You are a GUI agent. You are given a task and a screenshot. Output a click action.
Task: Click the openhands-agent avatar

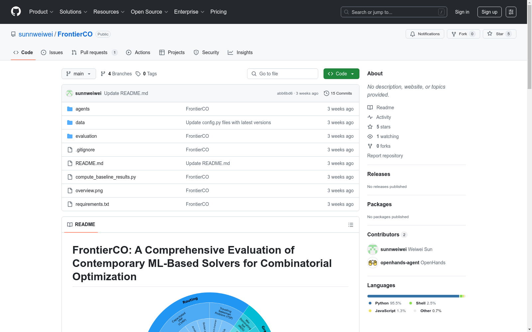coord(373,263)
